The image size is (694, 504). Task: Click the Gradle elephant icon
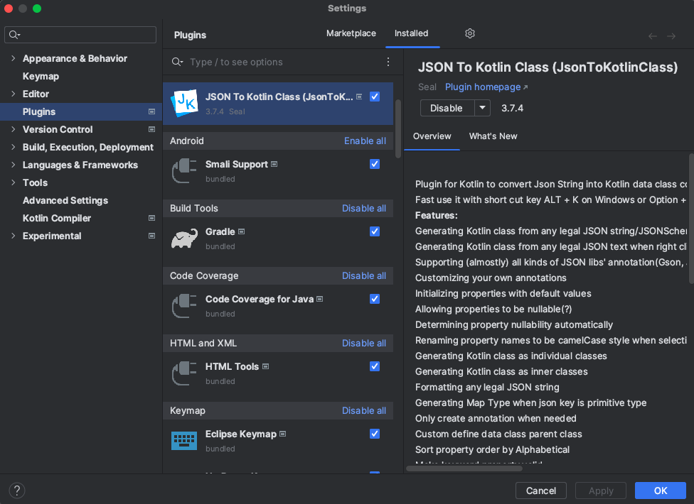pyautogui.click(x=185, y=239)
